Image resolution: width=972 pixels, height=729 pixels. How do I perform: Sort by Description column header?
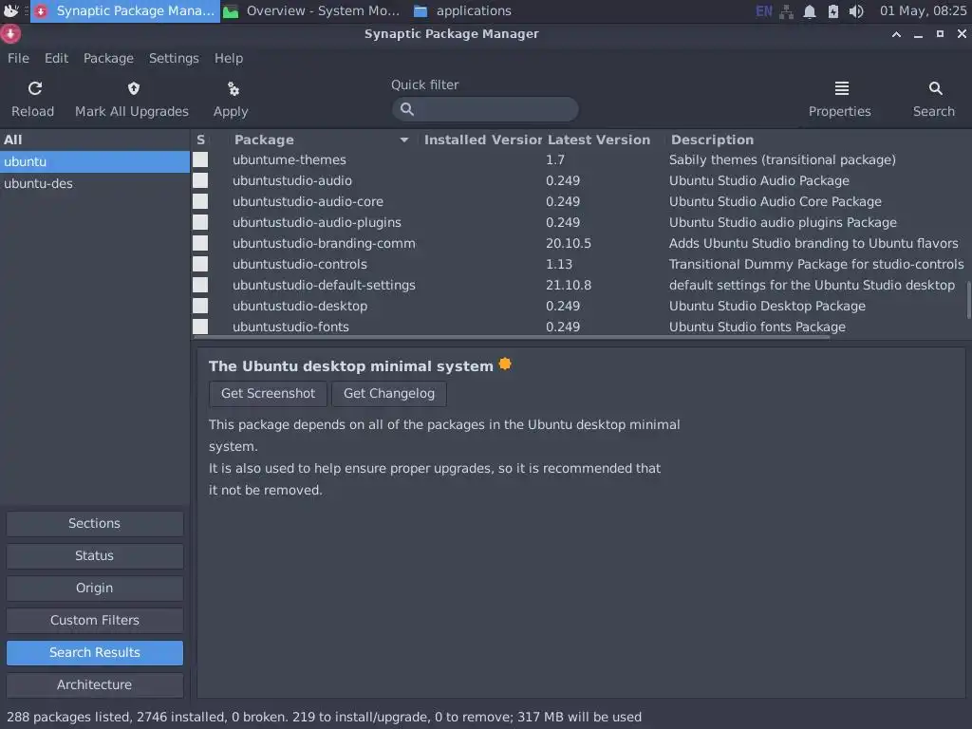click(712, 140)
